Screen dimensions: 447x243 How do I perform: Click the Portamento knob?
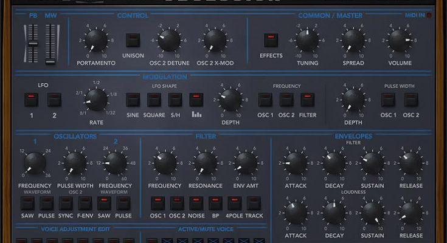point(95,41)
